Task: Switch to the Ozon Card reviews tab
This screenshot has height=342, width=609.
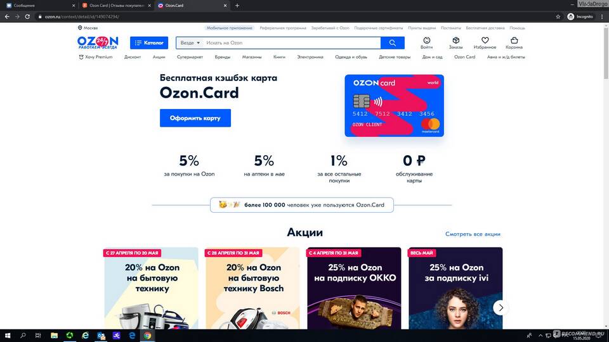Action: click(x=114, y=6)
